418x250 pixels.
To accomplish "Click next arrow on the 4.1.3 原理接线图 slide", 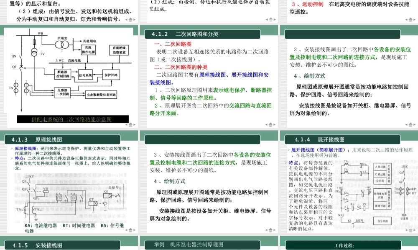I will (x=135, y=230).
